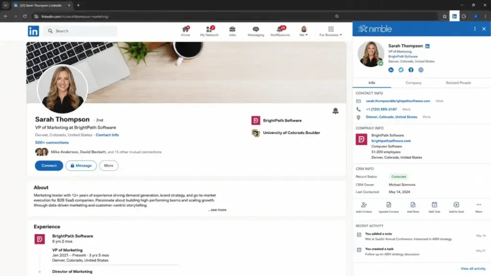This screenshot has width=491, height=276.
Task: Click BrightPath Software in profile top card
Action: pyautogui.click(x=277, y=120)
